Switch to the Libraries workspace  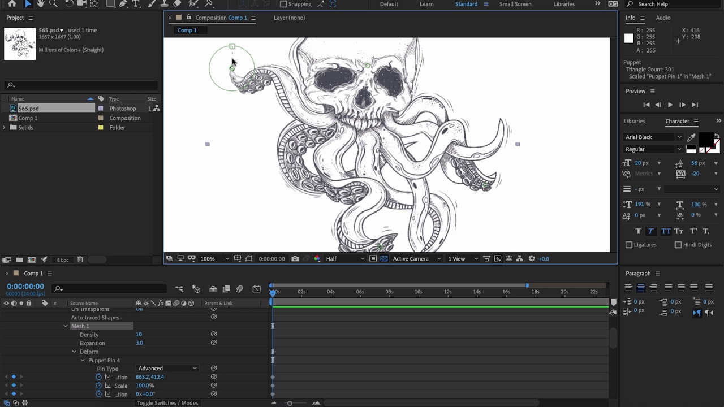coord(564,4)
